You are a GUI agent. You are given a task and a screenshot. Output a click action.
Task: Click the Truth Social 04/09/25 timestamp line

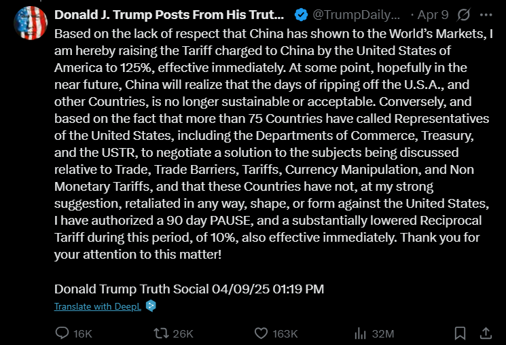[x=189, y=288]
